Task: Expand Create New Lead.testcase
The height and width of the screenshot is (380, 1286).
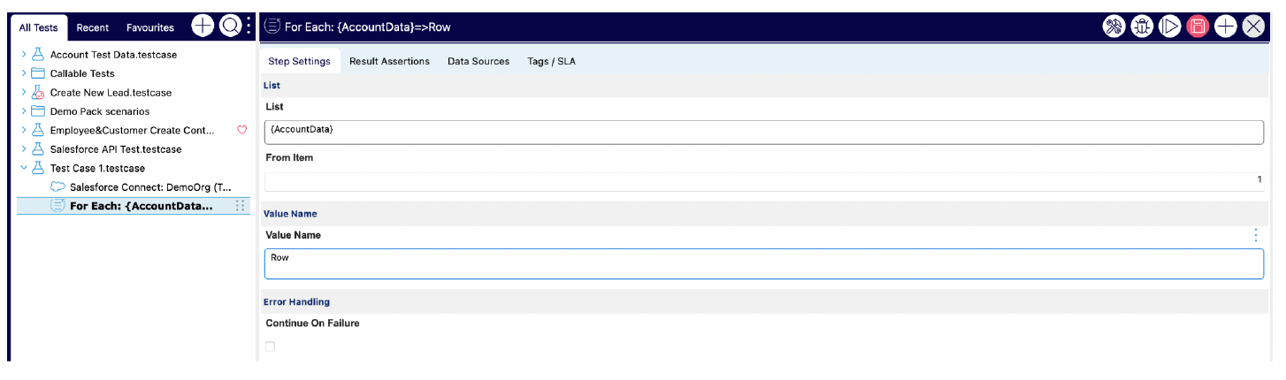Action: click(x=24, y=92)
